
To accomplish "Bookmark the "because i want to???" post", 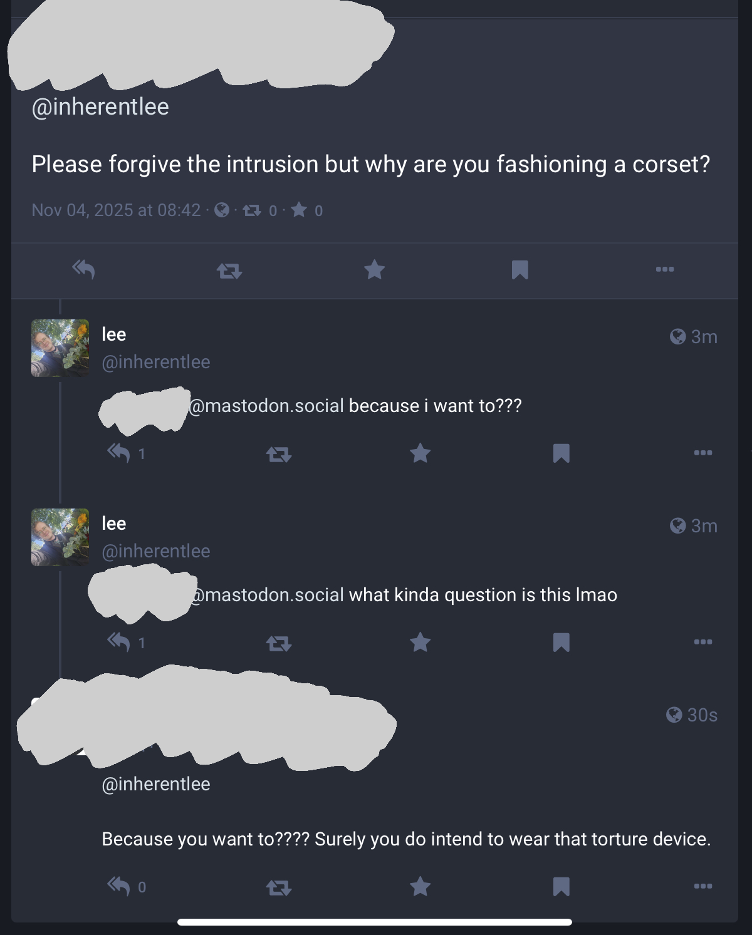I will coord(561,453).
